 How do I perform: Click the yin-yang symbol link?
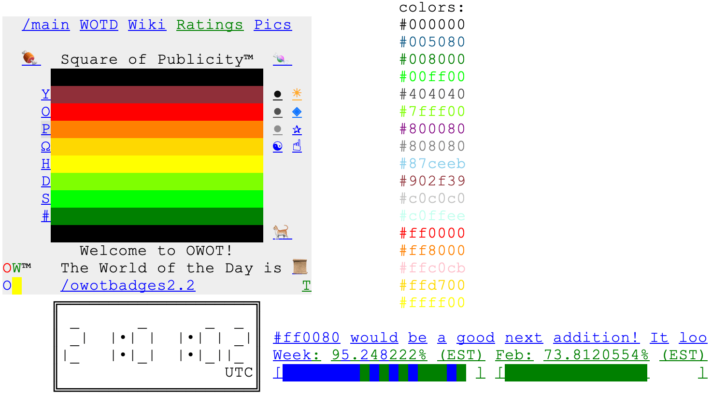278,147
